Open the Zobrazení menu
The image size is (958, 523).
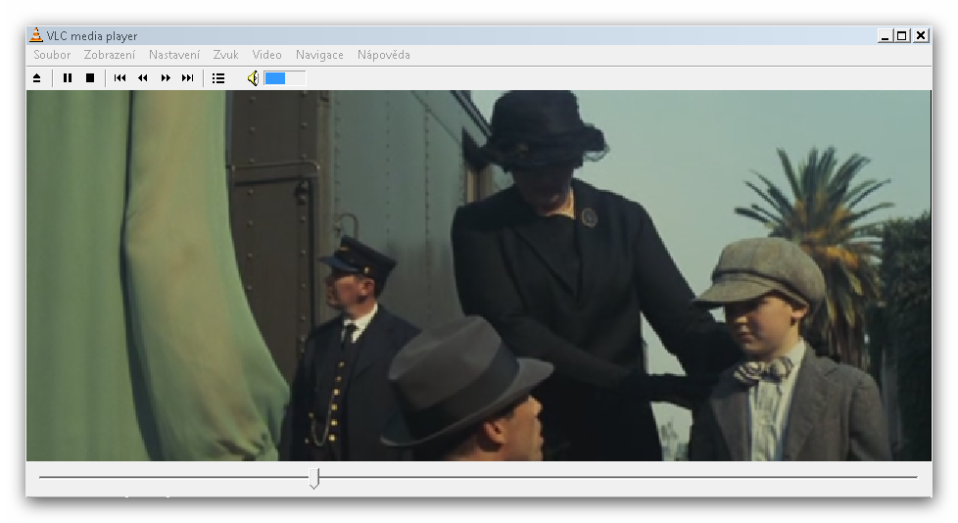point(110,55)
